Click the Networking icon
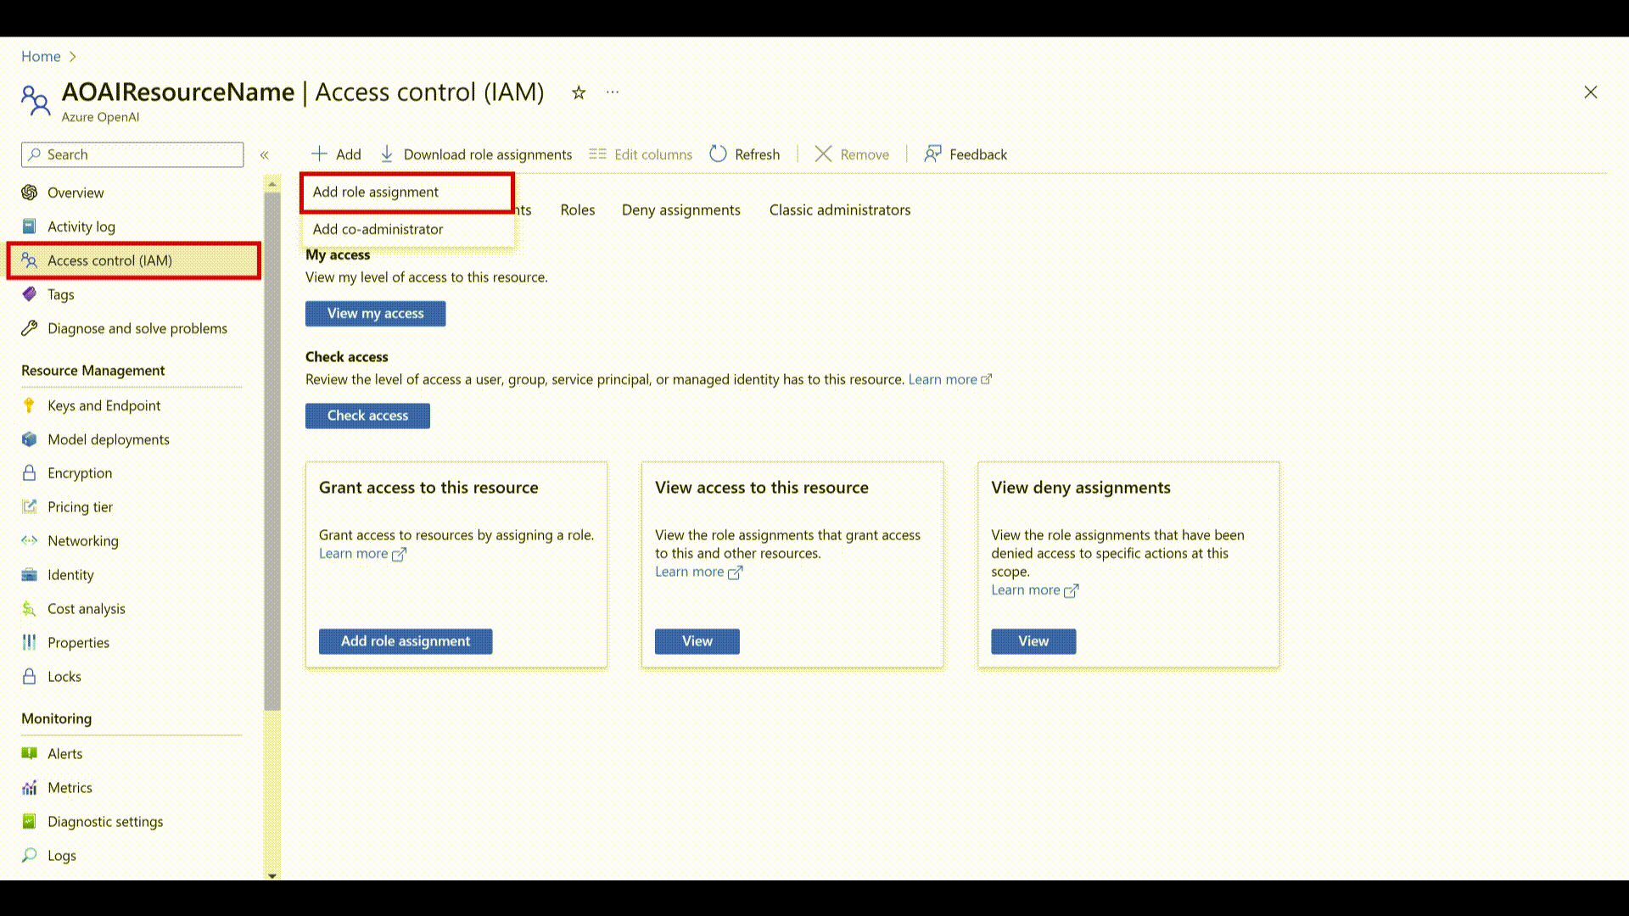Image resolution: width=1629 pixels, height=916 pixels. [30, 541]
